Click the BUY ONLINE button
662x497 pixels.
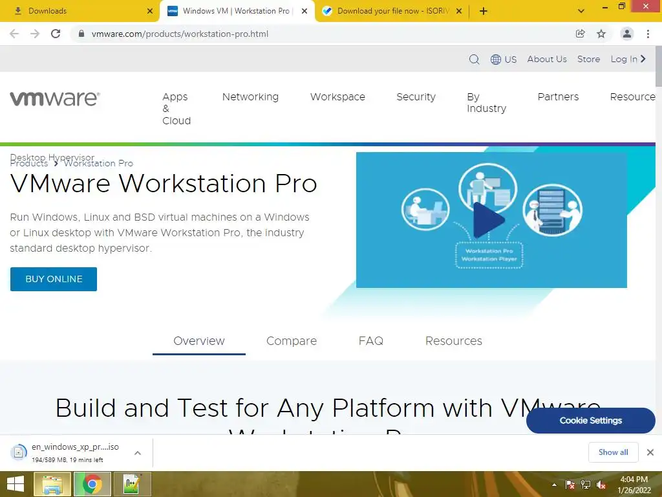(x=54, y=279)
